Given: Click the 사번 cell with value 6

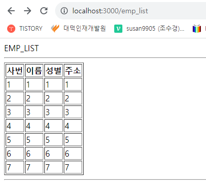Looking at the screenshot, I should point(15,154).
